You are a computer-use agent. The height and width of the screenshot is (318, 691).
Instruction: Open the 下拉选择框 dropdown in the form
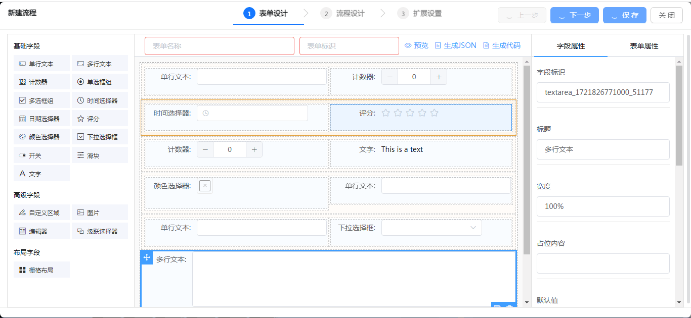pos(431,228)
